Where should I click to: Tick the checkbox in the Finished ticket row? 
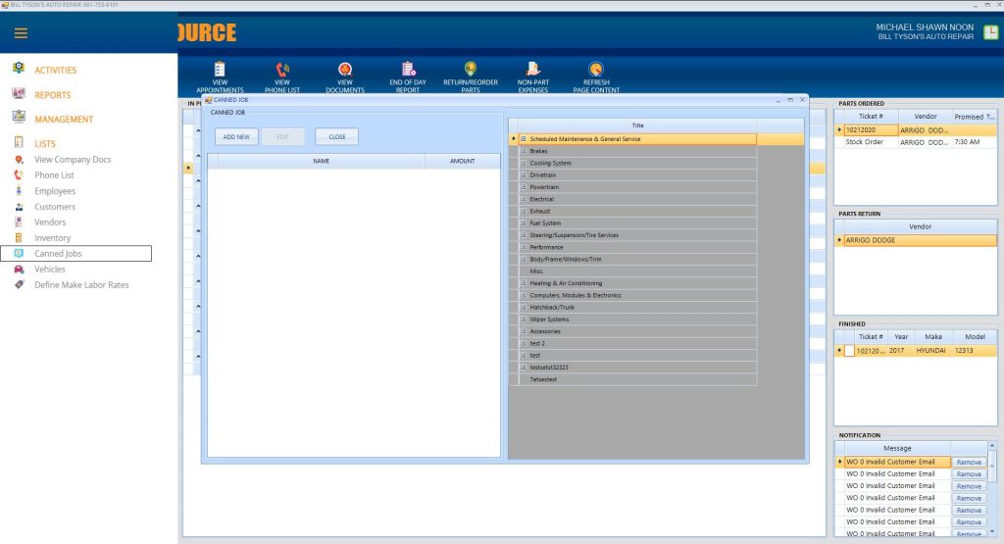[x=850, y=351]
